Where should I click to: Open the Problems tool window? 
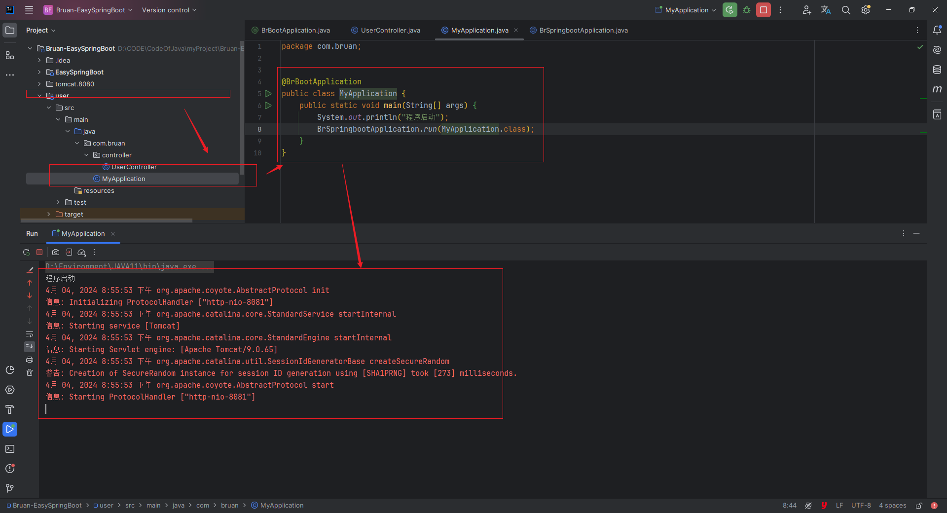click(10, 469)
